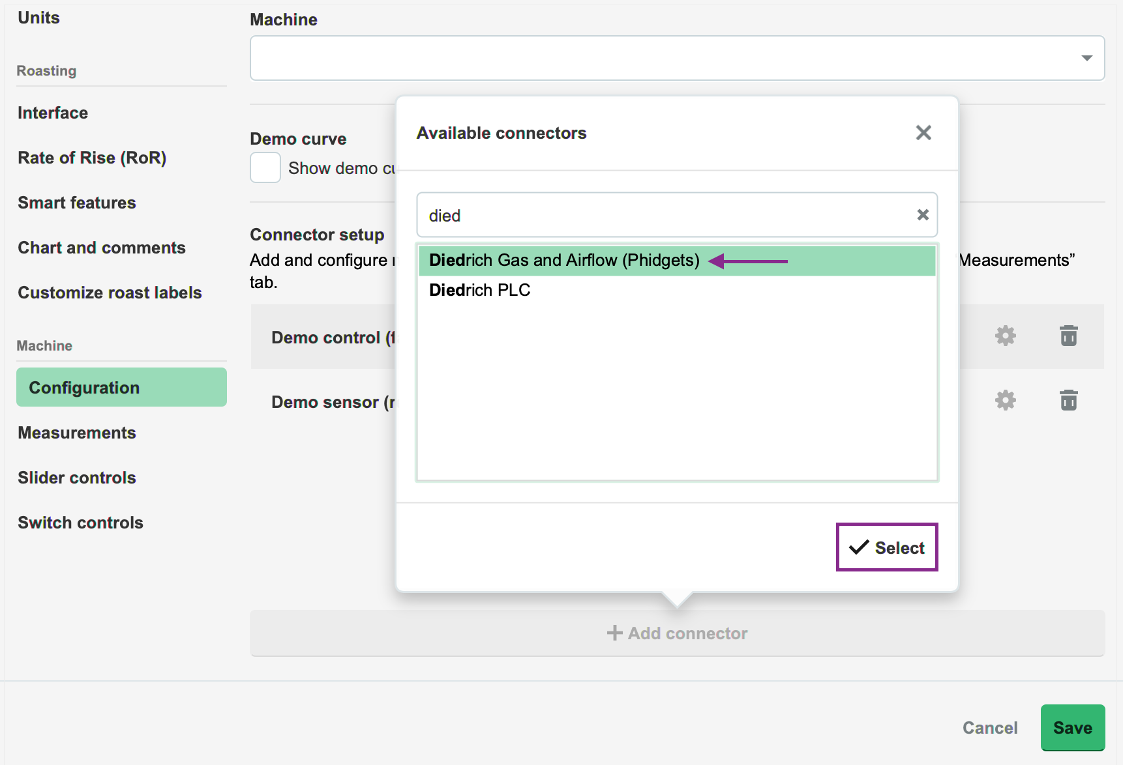Screen dimensions: 1123x765
Task: Save the configuration
Action: coord(1073,728)
